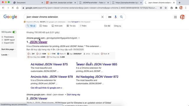
Task: Go to Google home via logo
Action: [x=10, y=17]
